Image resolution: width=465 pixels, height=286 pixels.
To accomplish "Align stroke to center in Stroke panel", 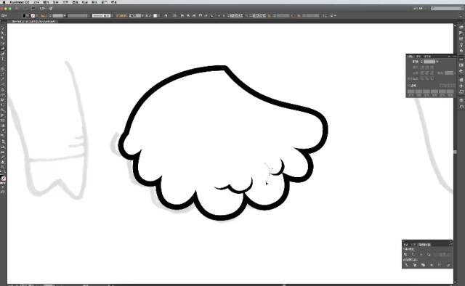I will point(421,78).
